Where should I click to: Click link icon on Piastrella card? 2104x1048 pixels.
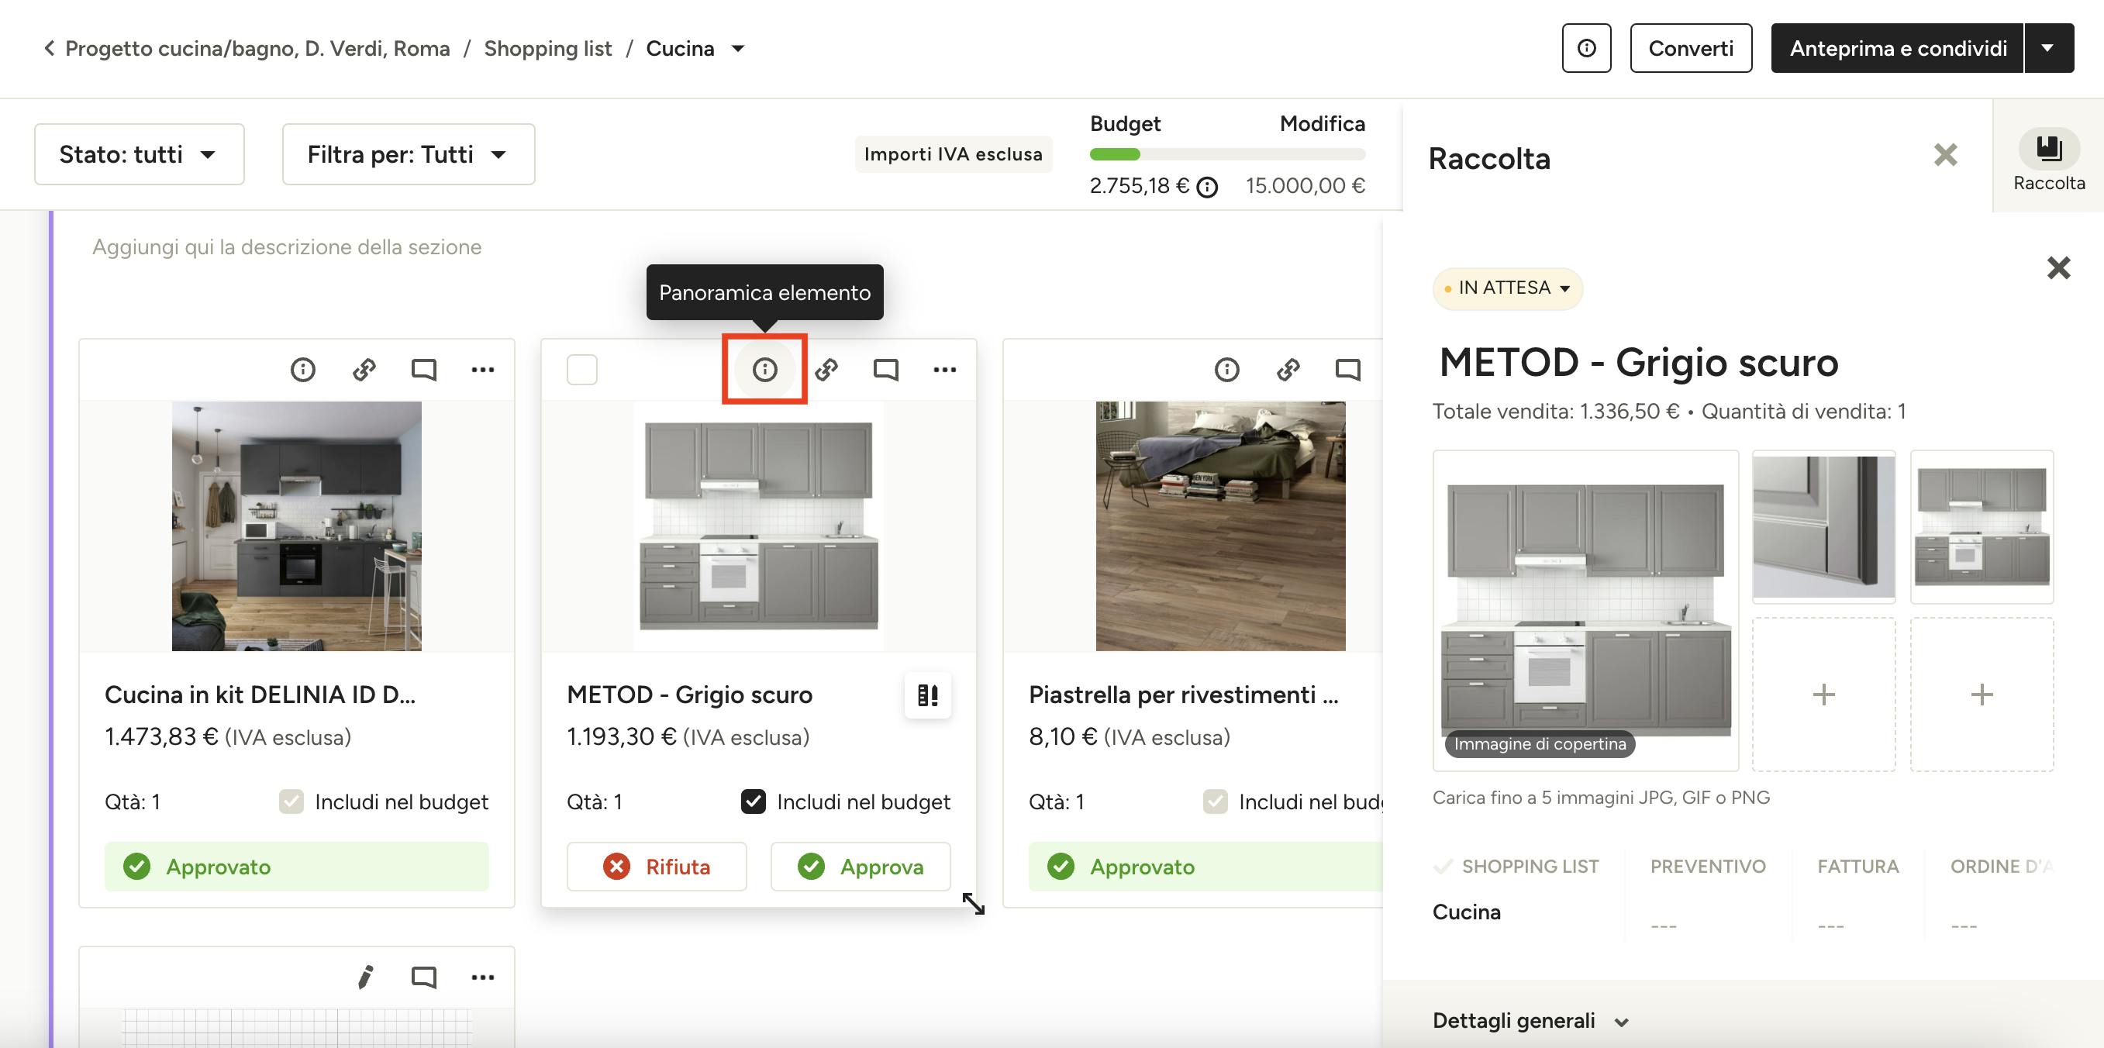pos(1288,369)
